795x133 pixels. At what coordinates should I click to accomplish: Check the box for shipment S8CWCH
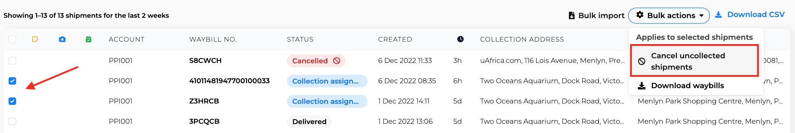point(13,60)
